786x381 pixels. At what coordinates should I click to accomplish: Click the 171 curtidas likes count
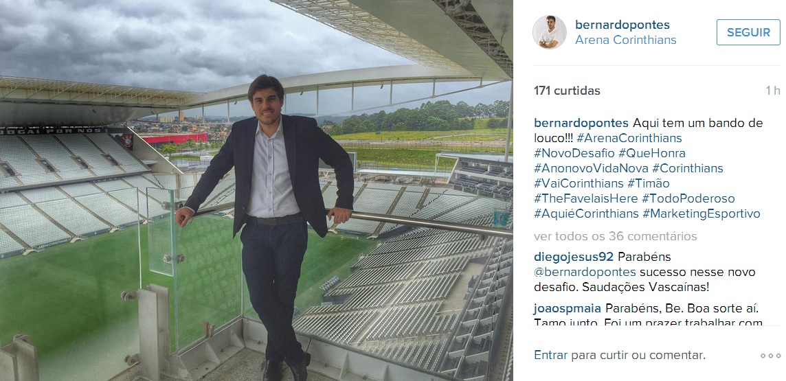[x=567, y=91]
